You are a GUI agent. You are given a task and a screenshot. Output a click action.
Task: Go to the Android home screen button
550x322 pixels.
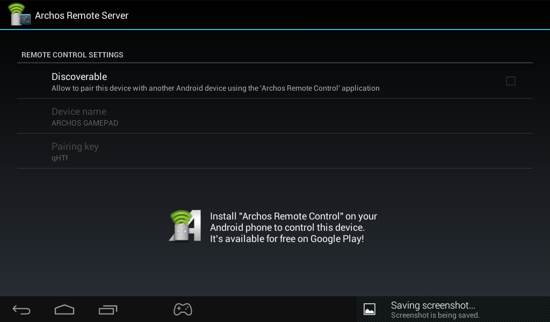pos(64,310)
